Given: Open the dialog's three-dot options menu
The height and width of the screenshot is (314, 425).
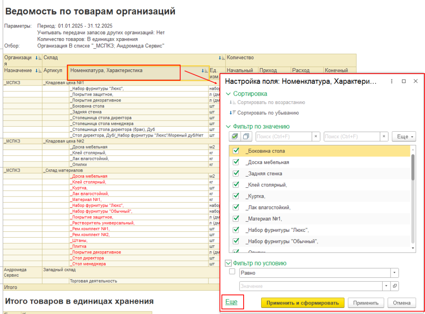Looking at the screenshot, I should pyautogui.click(x=391, y=81).
